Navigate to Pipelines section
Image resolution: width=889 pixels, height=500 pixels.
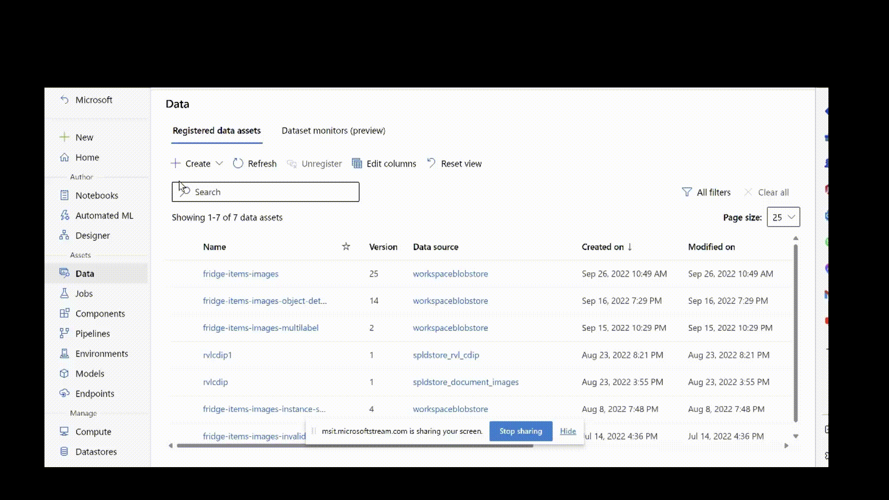pos(93,333)
